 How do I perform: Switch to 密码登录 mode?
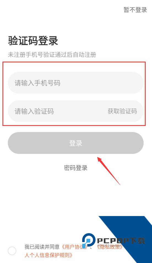click(x=75, y=168)
